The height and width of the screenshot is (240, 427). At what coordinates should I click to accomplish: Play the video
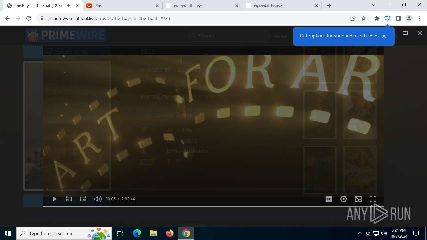pos(54,199)
